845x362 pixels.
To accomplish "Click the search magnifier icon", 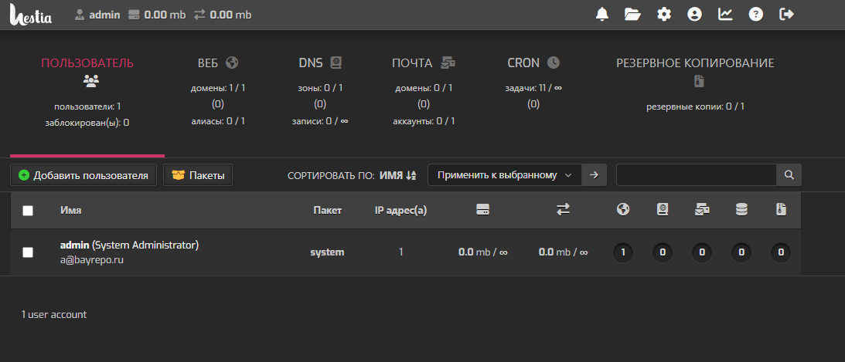I will point(789,175).
